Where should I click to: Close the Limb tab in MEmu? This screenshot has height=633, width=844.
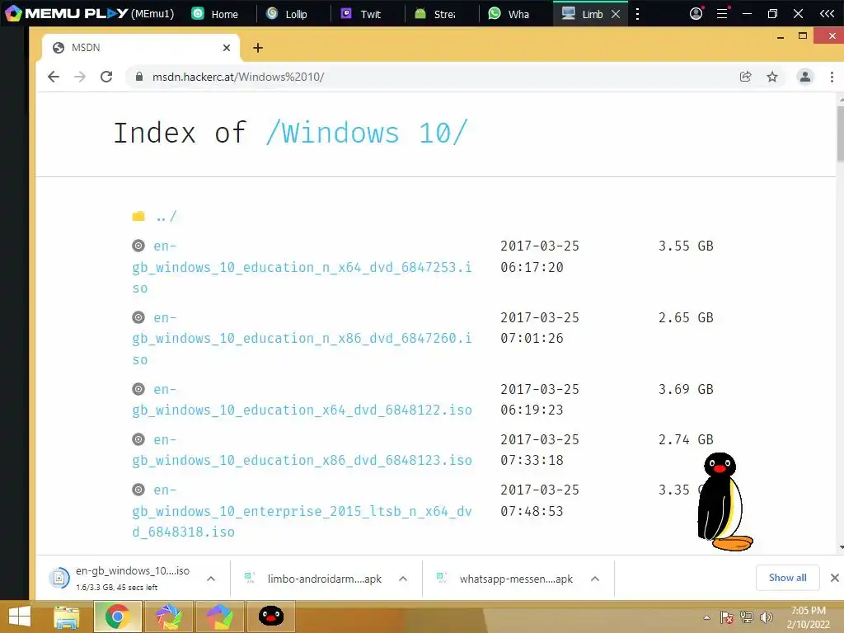pyautogui.click(x=616, y=14)
